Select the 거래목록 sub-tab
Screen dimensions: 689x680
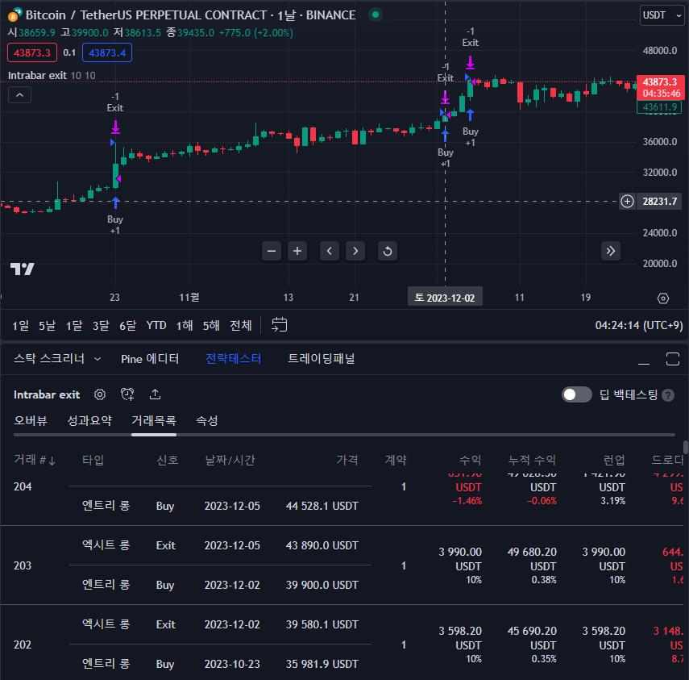pos(154,420)
